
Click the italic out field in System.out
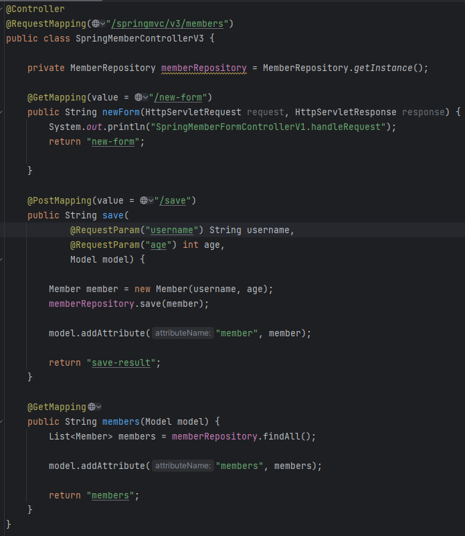point(94,127)
